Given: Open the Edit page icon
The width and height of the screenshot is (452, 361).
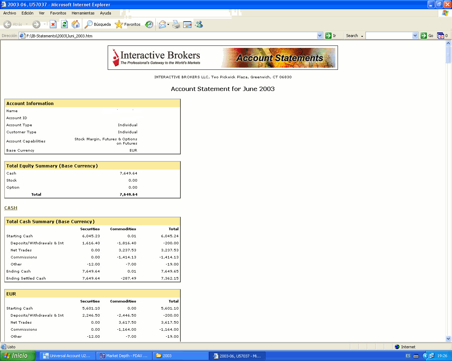Looking at the screenshot, I should tap(188, 24).
